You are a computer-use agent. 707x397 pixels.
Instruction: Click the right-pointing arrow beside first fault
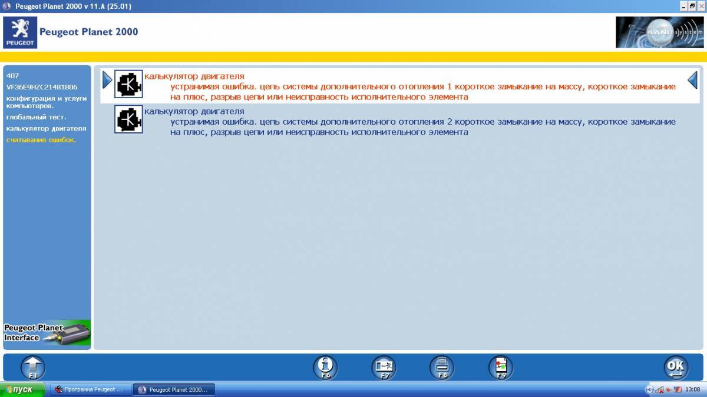(x=107, y=80)
